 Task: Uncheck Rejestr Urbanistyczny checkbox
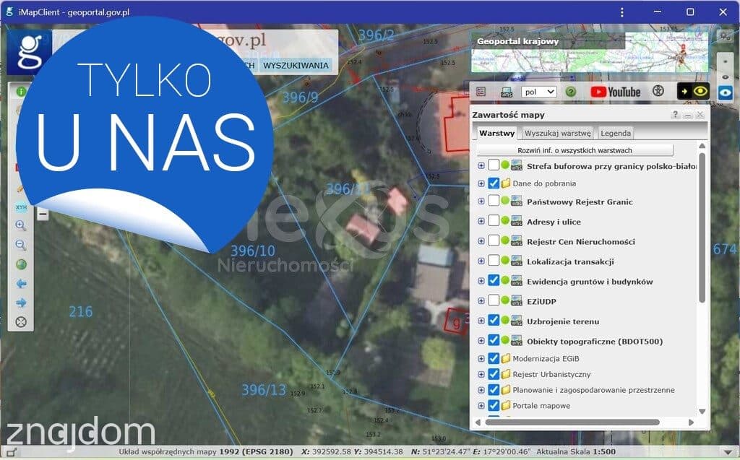tap(494, 374)
